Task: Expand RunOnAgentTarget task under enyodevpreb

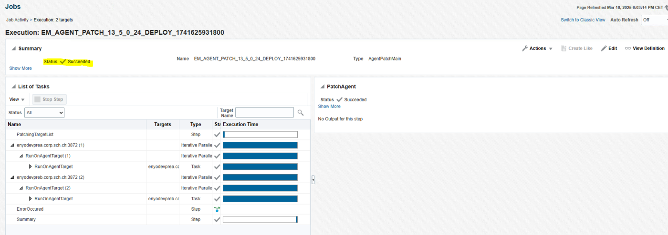Action: pos(31,198)
